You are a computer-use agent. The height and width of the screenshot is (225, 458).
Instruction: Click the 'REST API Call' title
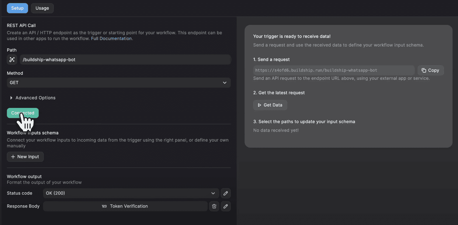[x=21, y=26]
